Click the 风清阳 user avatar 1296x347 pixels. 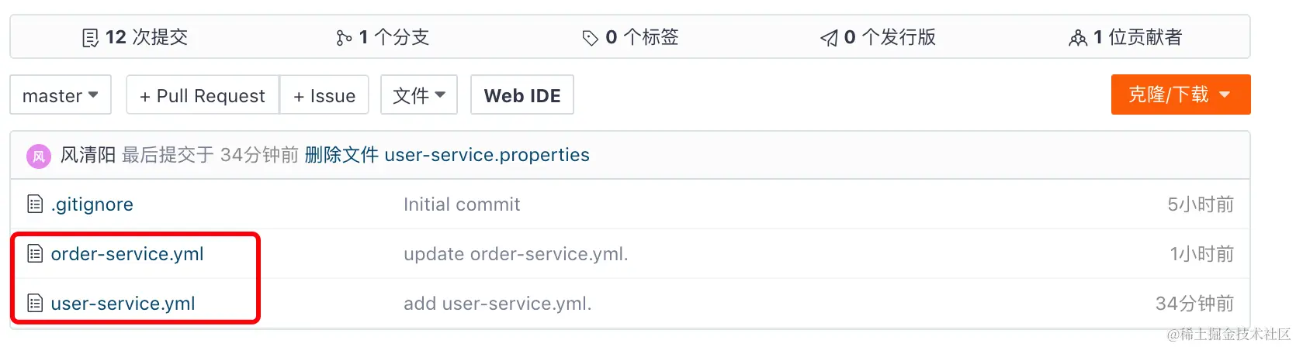[x=39, y=156]
